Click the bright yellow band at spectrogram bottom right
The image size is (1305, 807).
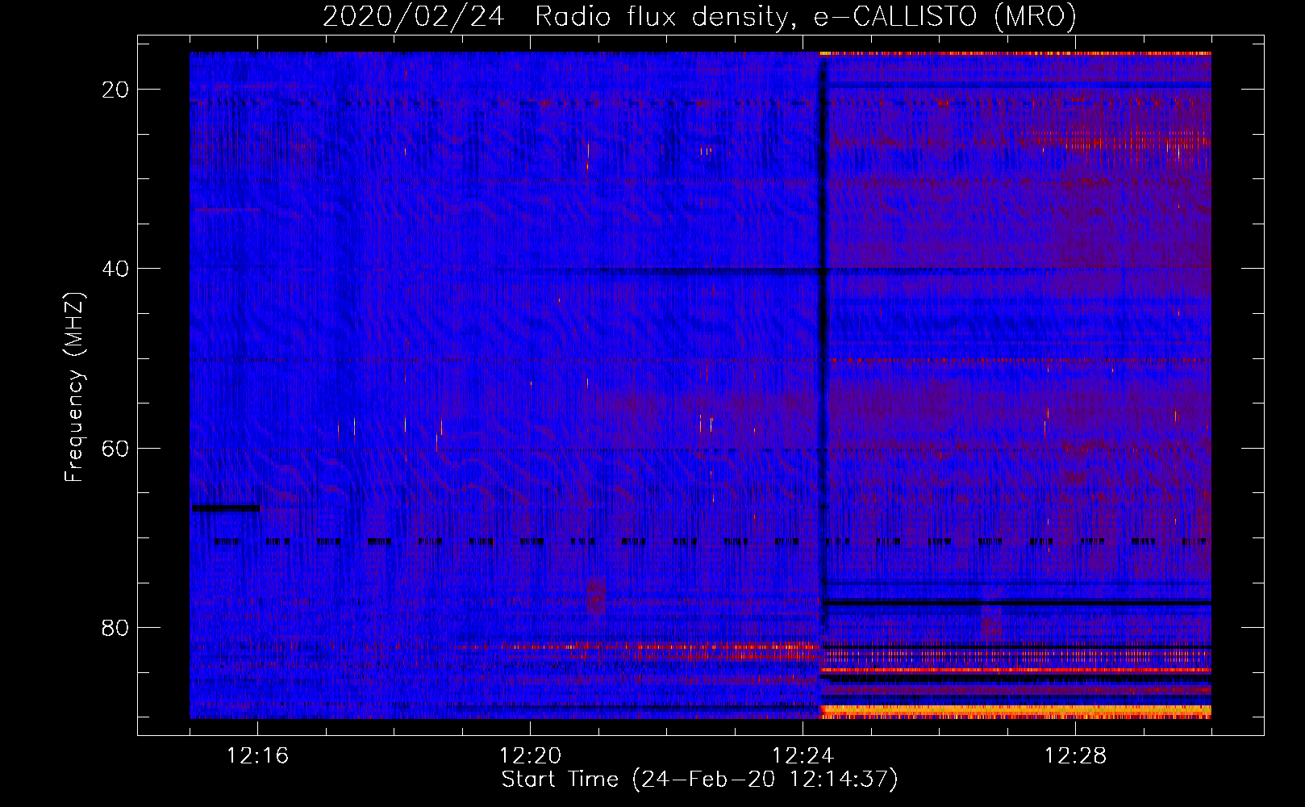click(x=1015, y=712)
